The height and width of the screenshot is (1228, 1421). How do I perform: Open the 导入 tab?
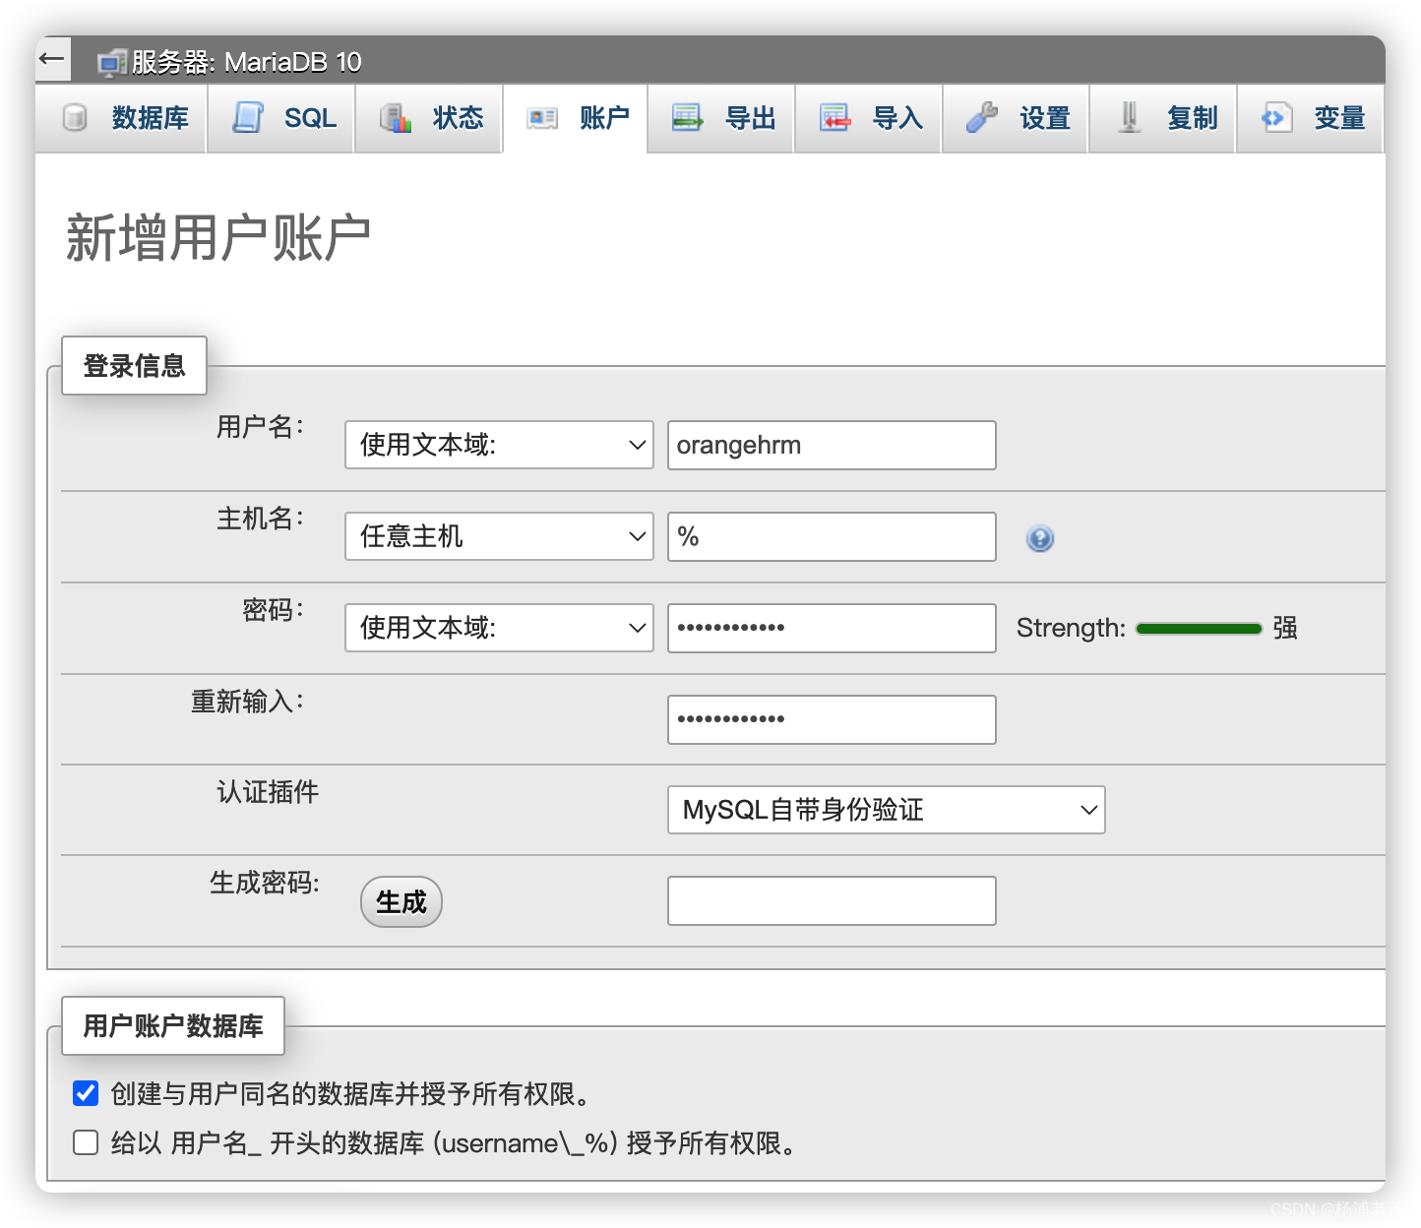(x=869, y=118)
